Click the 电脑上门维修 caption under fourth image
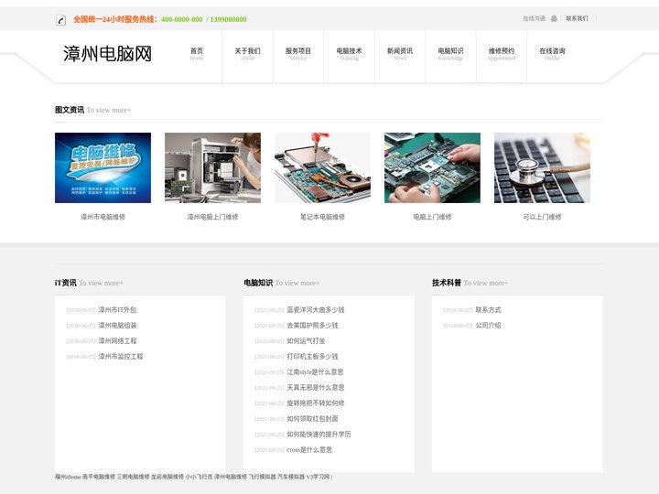This screenshot has height=494, width=659. click(432, 217)
